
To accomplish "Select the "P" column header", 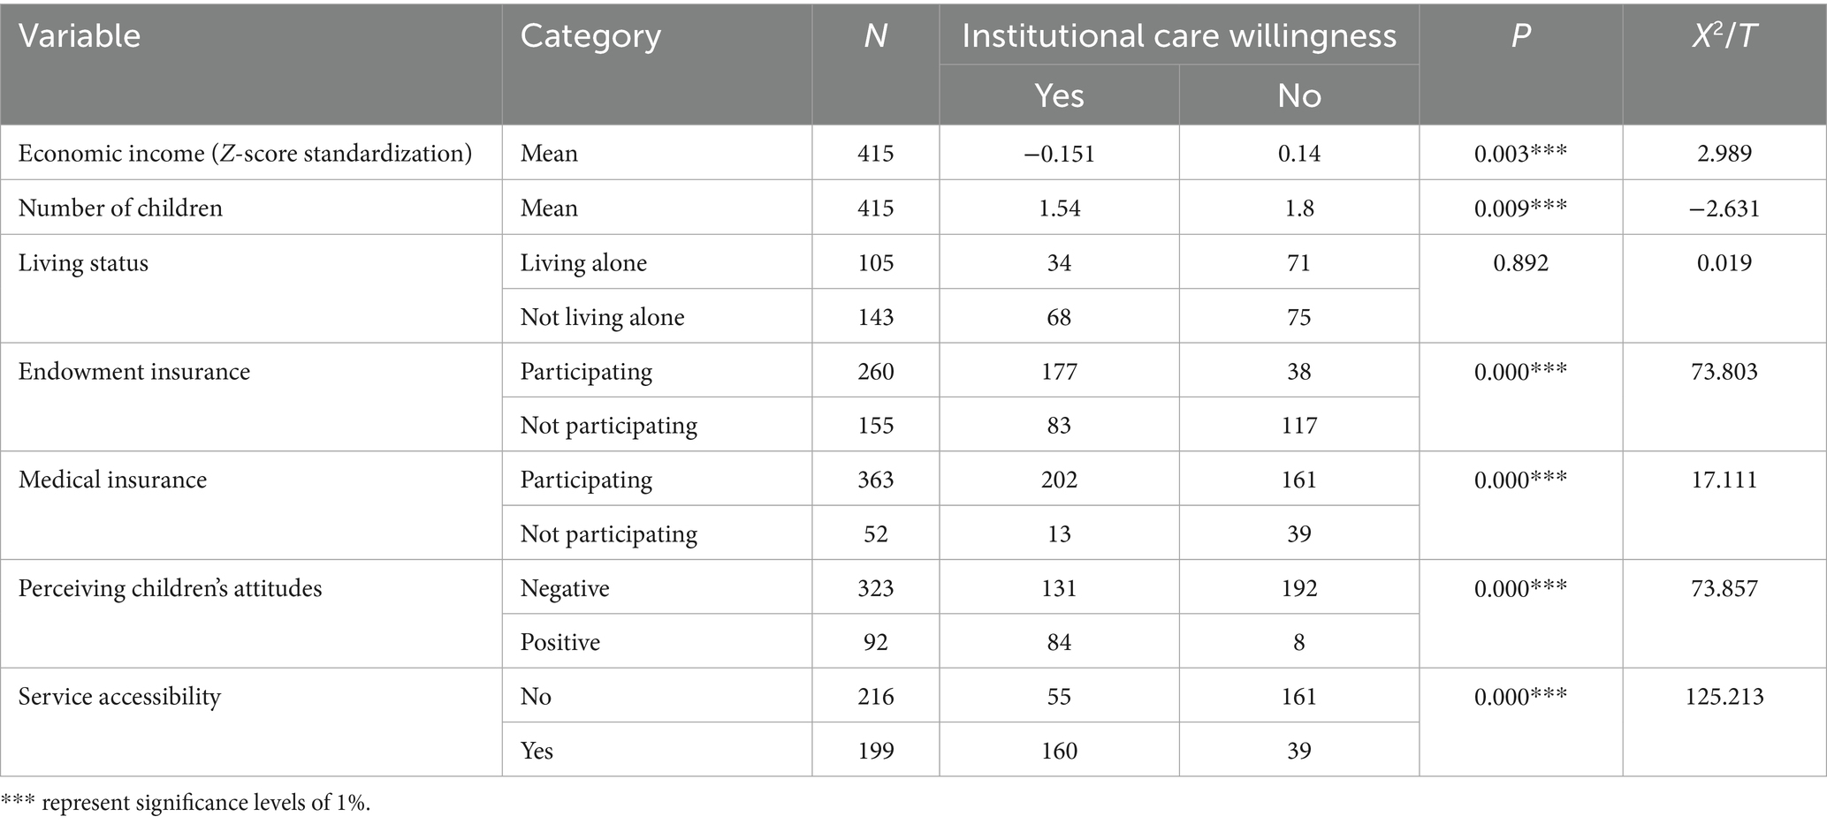I will 1520,36.
